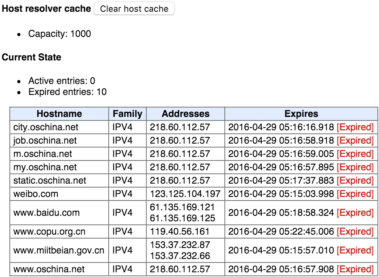Screen dimensions: 379x277
Task: Click the 119.40.56.161 address cell
Action: (180, 231)
